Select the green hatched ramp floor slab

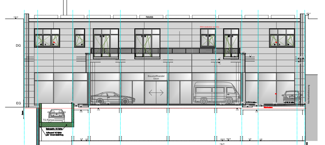click(x=57, y=124)
